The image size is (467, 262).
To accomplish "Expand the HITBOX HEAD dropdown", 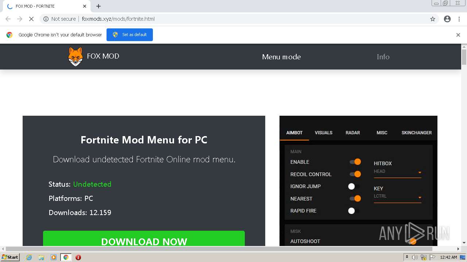I will 398,172.
